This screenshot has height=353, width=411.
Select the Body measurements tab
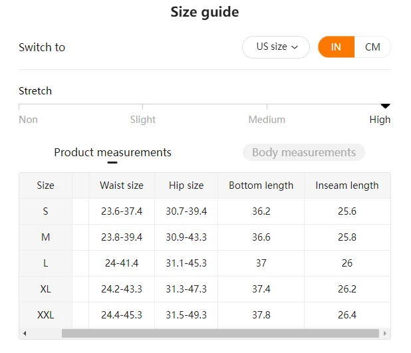point(304,152)
